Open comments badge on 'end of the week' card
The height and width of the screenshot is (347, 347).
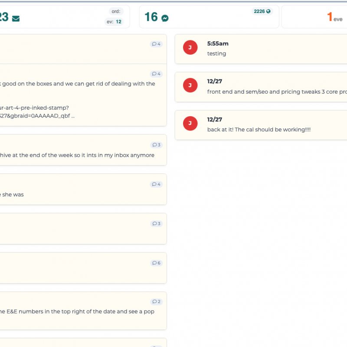pos(156,145)
